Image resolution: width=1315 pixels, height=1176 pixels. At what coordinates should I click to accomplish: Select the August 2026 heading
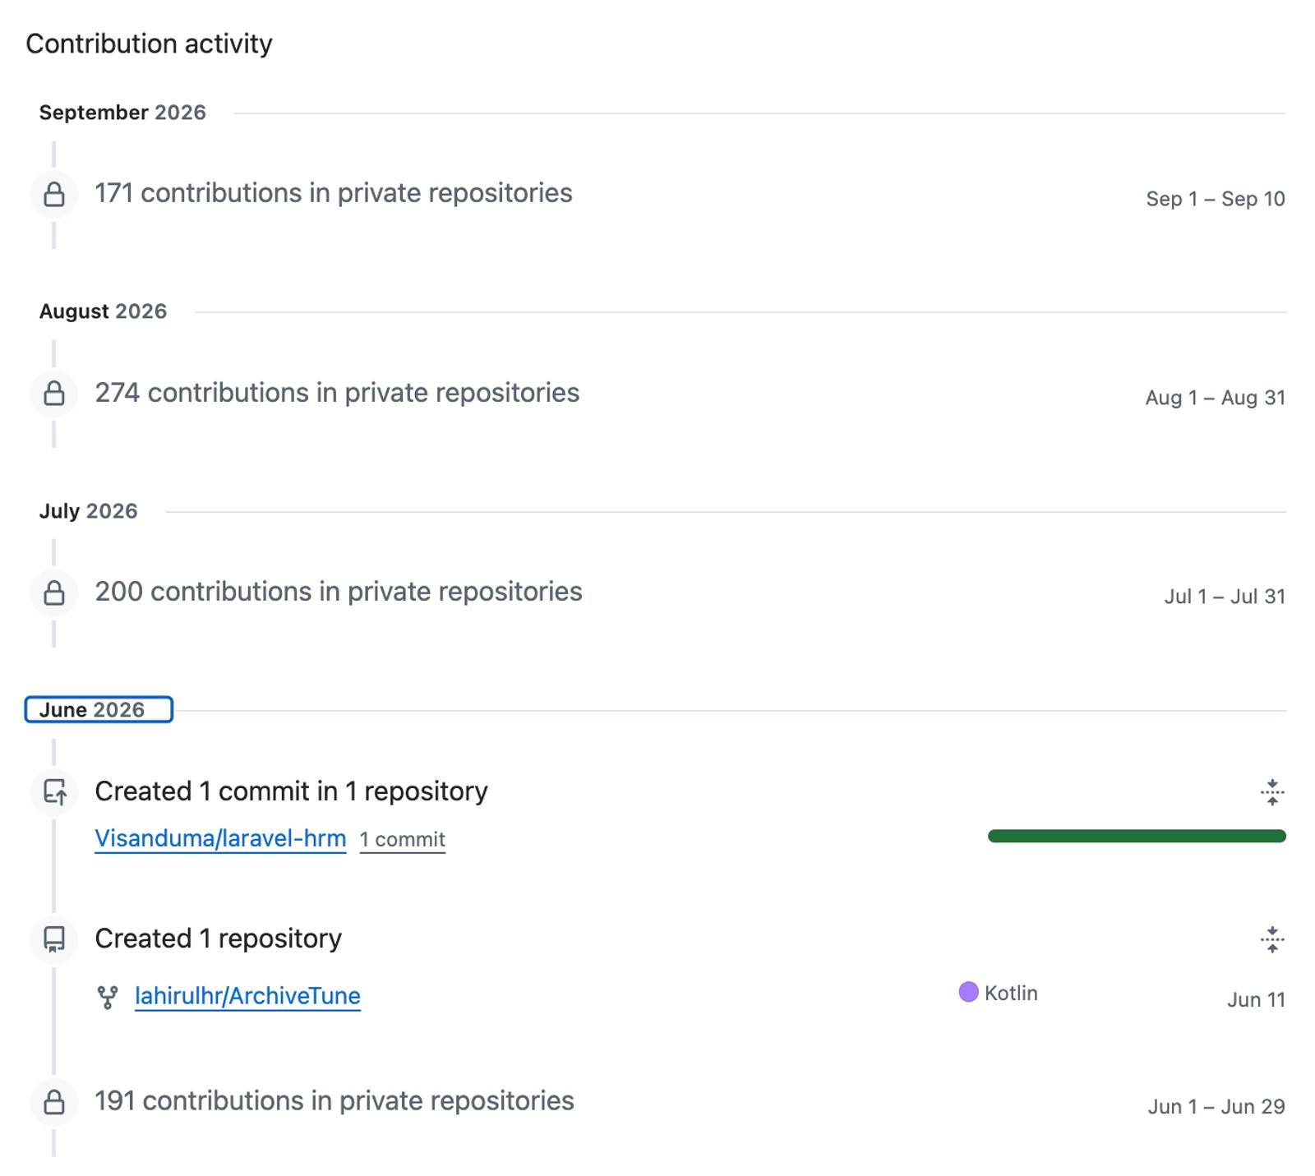click(x=103, y=311)
